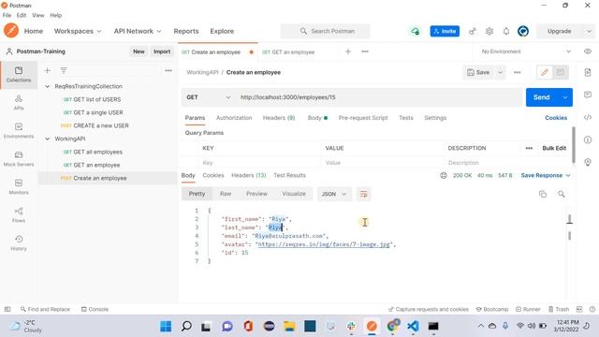This screenshot has height=337, width=599.
Task: Collapse the WorkingAPI collection
Action: coord(48,139)
